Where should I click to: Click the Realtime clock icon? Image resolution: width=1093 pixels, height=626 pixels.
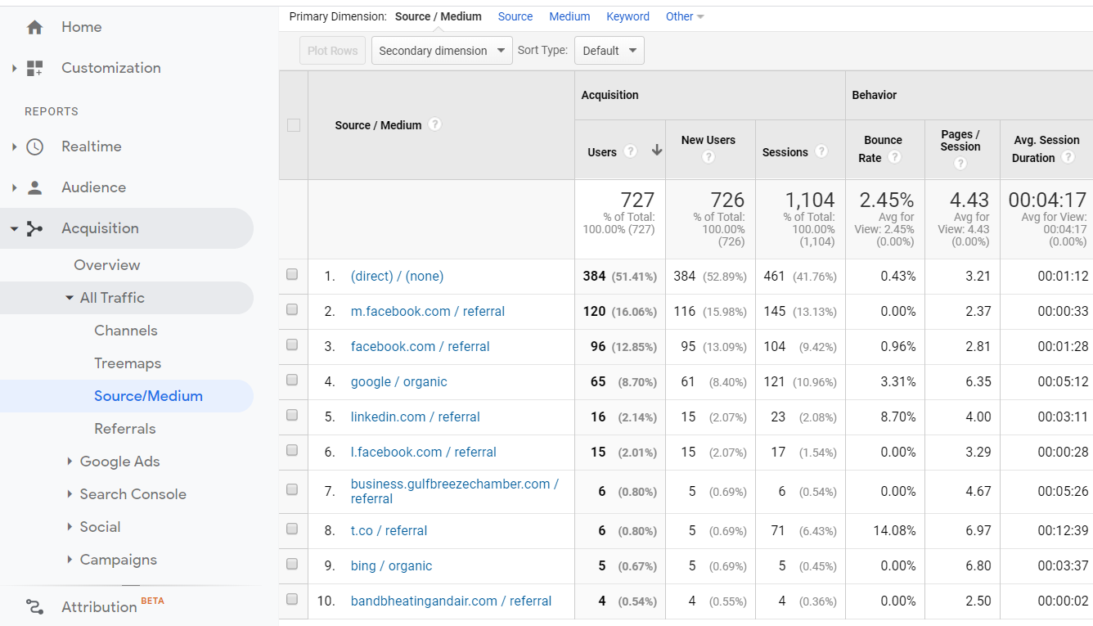tap(34, 146)
